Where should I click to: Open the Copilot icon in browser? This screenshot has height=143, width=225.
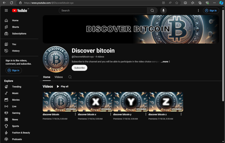pos(221,3)
